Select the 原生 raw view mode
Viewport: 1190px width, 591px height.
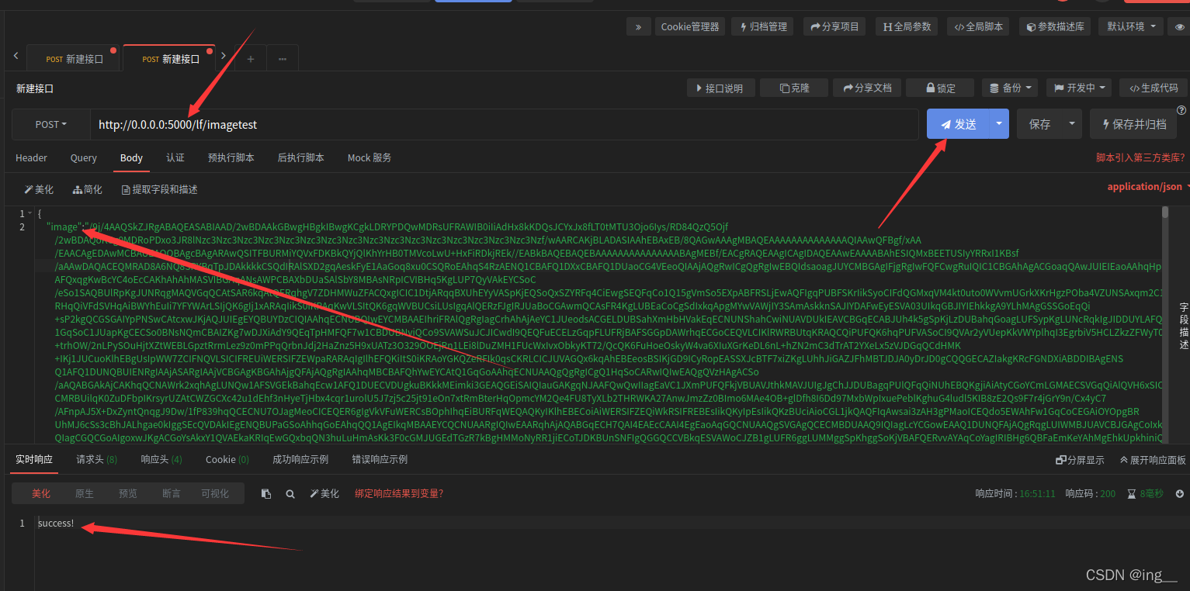(x=84, y=493)
